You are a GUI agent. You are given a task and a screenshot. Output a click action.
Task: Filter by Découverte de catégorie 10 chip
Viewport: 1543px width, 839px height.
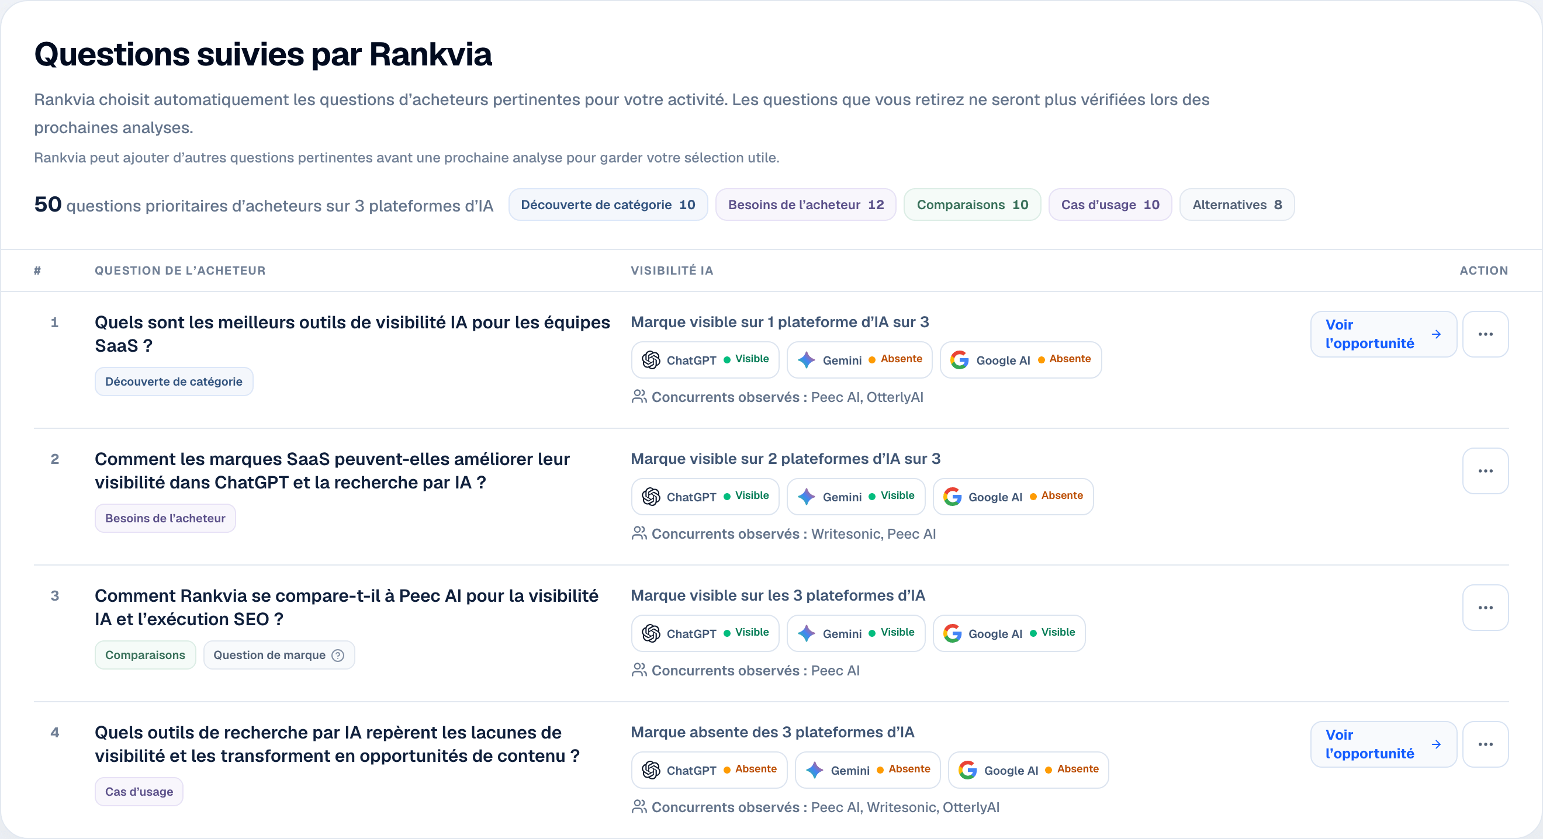[608, 205]
